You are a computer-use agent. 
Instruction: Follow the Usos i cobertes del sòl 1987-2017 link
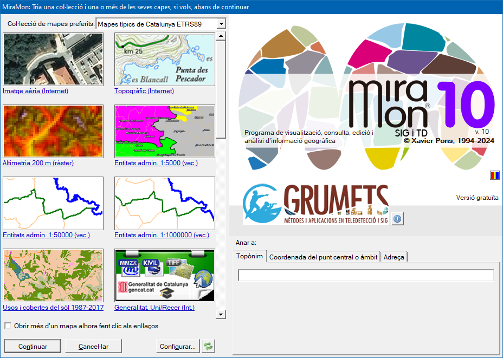(x=53, y=308)
